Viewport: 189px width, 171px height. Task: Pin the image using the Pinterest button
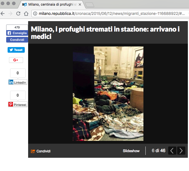pos(18,105)
